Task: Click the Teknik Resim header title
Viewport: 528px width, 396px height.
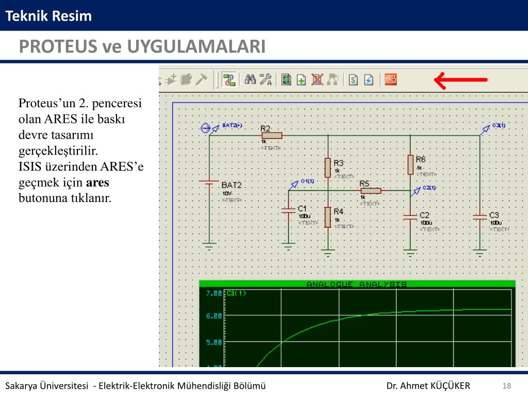Action: (x=48, y=16)
